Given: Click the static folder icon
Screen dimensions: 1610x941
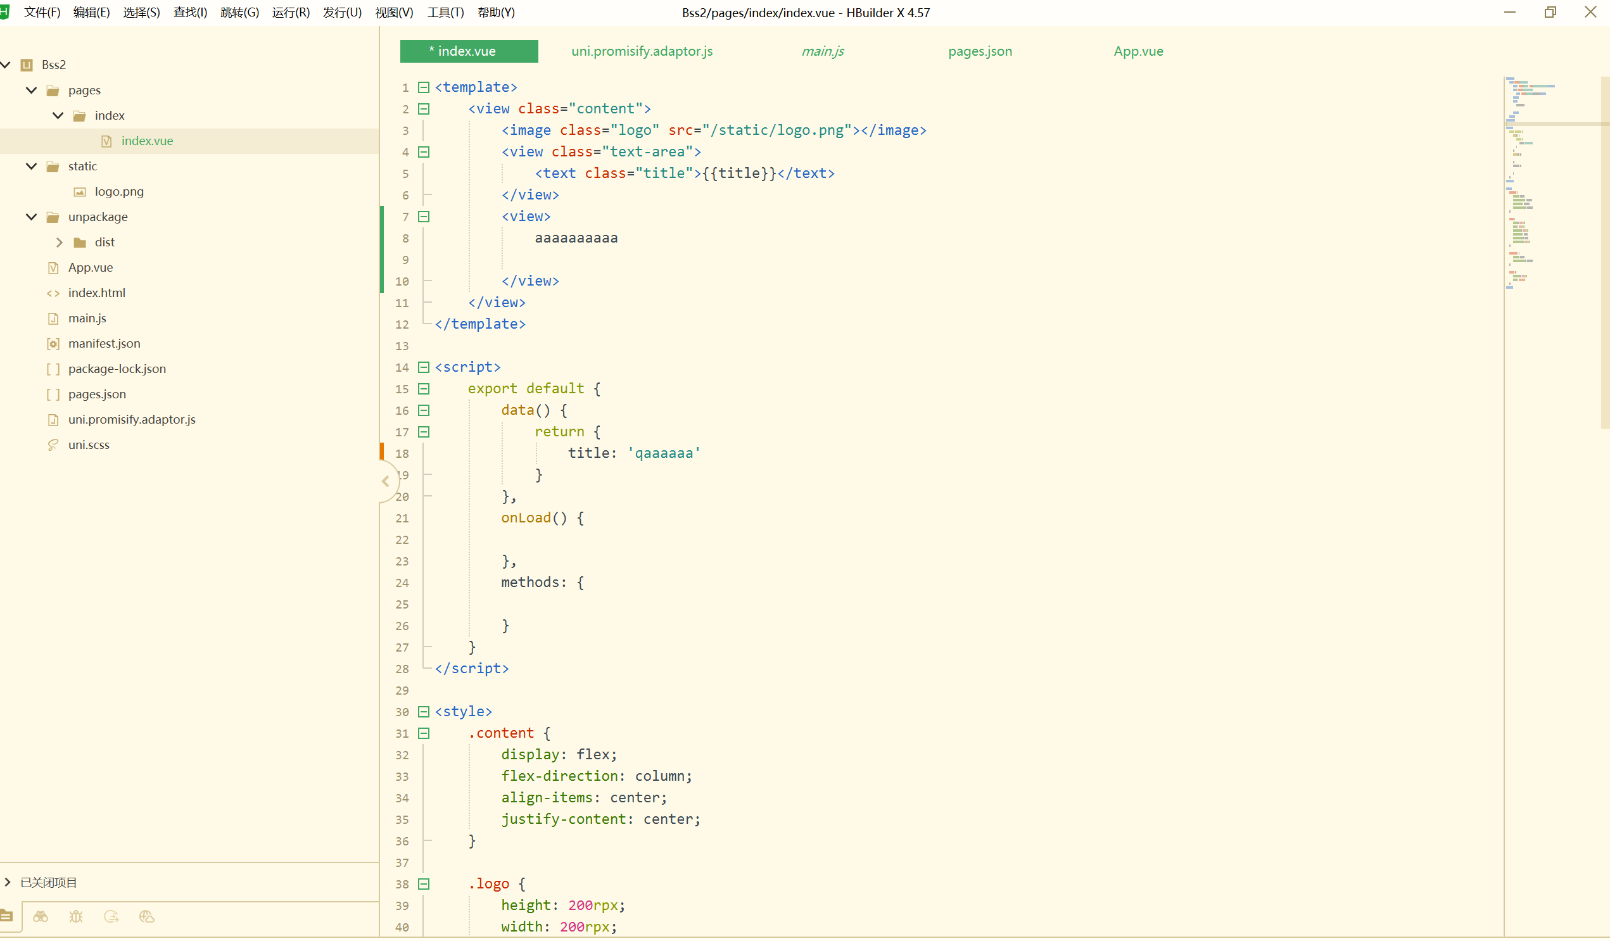Looking at the screenshot, I should [x=53, y=166].
